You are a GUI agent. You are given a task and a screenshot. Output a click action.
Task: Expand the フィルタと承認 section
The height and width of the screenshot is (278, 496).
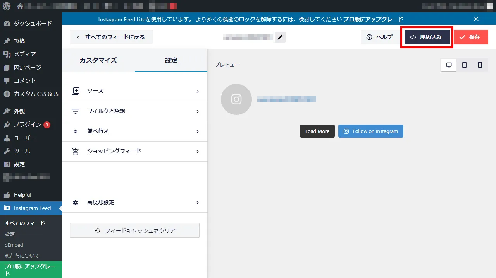(x=134, y=111)
